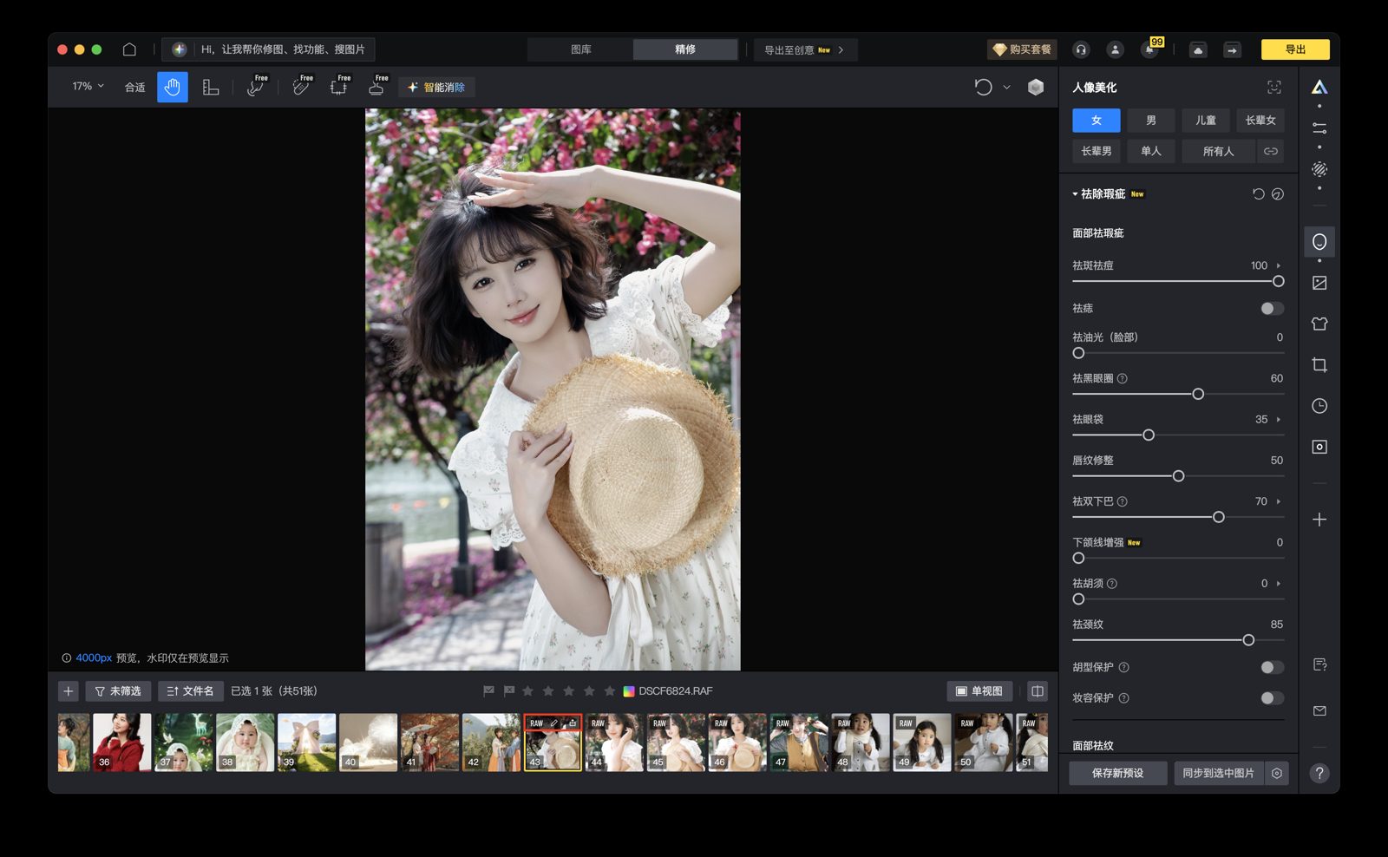This screenshot has width=1388, height=857.
Task: Select the hand pan tool
Action: pyautogui.click(x=171, y=87)
